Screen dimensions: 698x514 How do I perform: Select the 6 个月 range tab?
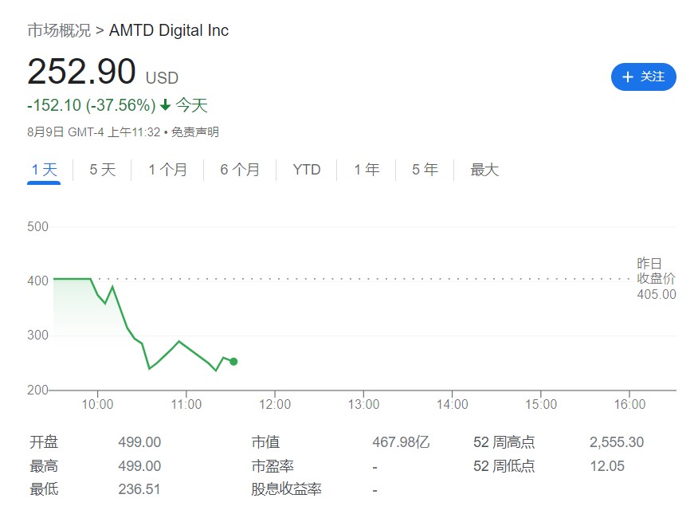(240, 170)
